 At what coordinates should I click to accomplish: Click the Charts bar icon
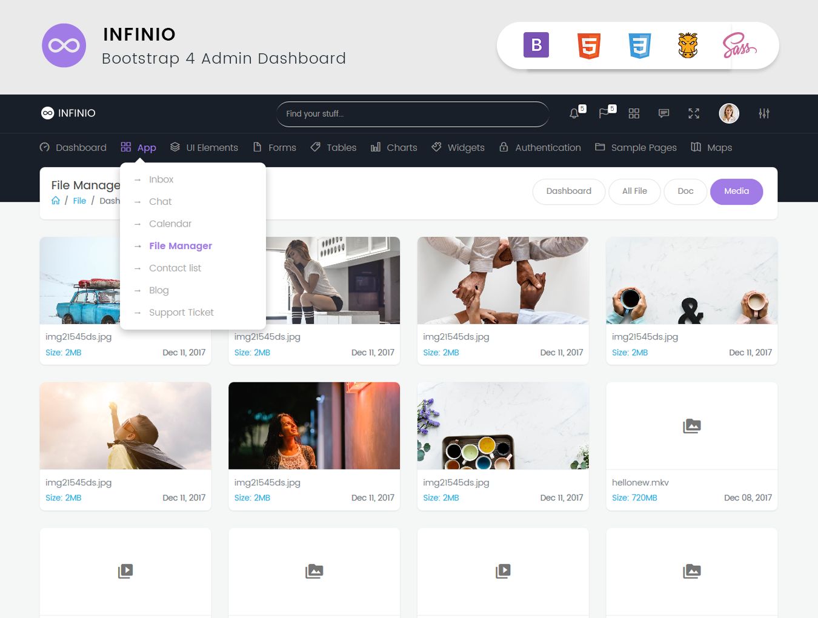tap(376, 147)
